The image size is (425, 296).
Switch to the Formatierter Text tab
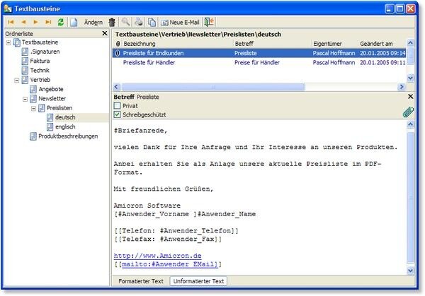[x=140, y=281]
